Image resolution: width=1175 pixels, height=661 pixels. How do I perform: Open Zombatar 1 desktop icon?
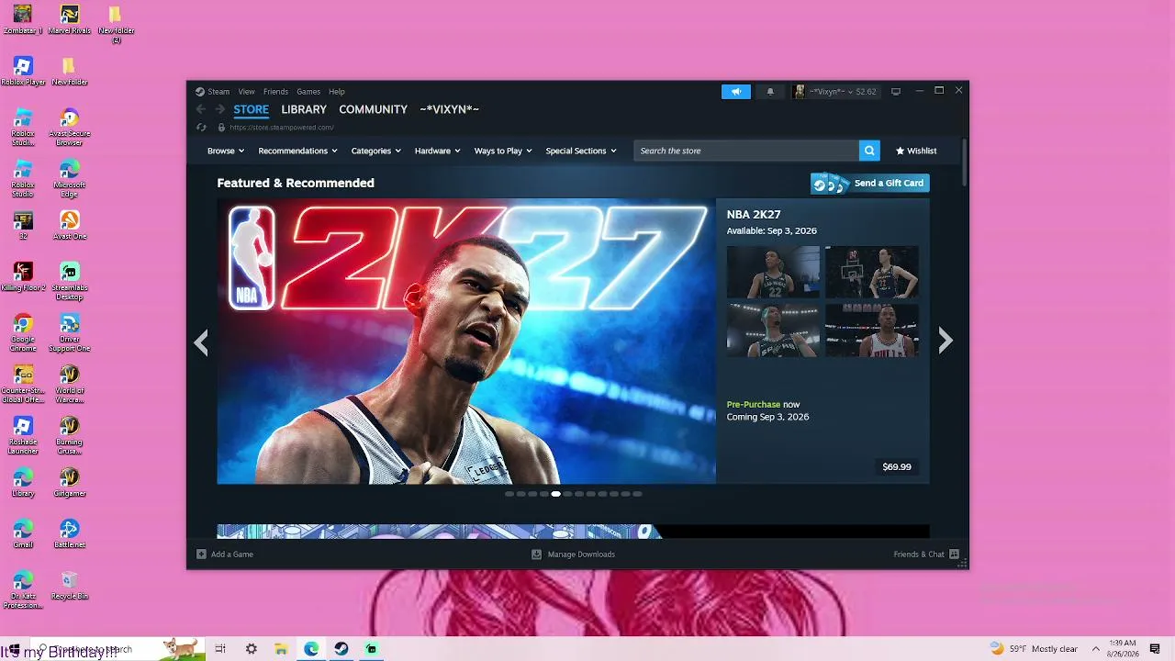(x=23, y=19)
